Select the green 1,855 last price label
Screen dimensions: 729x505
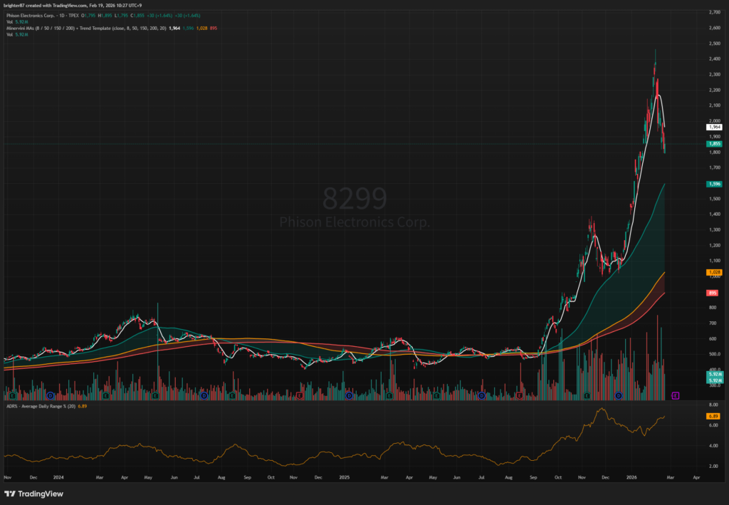click(714, 144)
